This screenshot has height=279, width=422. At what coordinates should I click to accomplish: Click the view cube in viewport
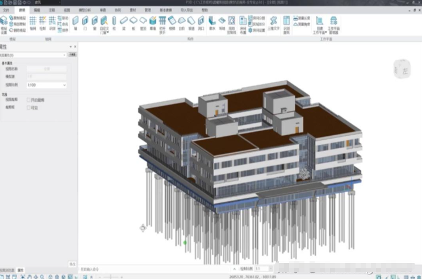pyautogui.click(x=402, y=72)
